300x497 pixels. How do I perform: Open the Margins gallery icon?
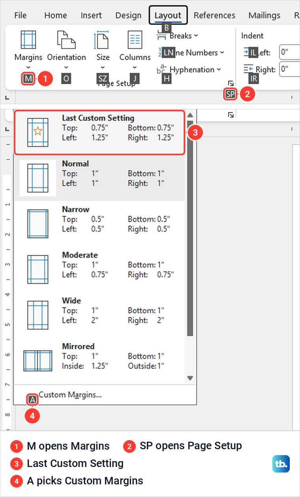28,40
